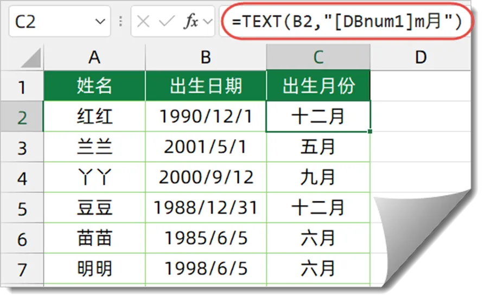Click into the formula bar TEXT formula
This screenshot has width=484, height=300.
click(346, 22)
